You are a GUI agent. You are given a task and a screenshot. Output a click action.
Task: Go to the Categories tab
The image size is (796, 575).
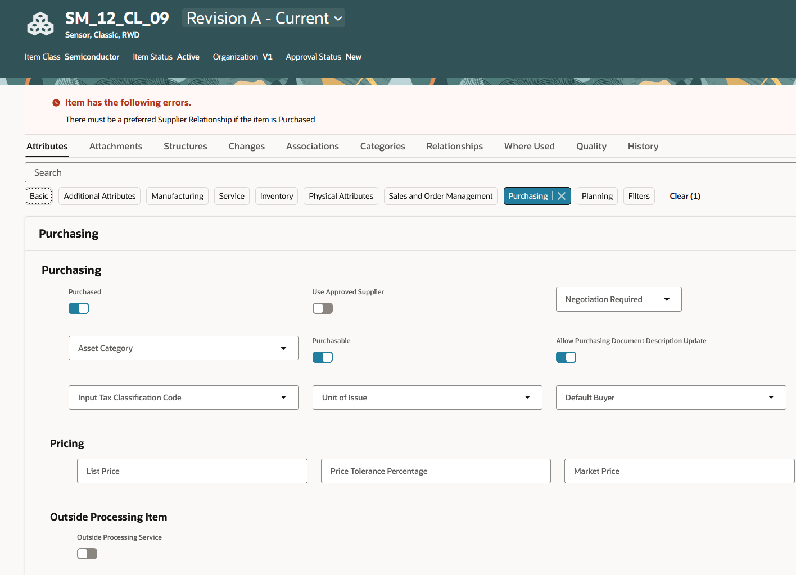click(x=383, y=146)
